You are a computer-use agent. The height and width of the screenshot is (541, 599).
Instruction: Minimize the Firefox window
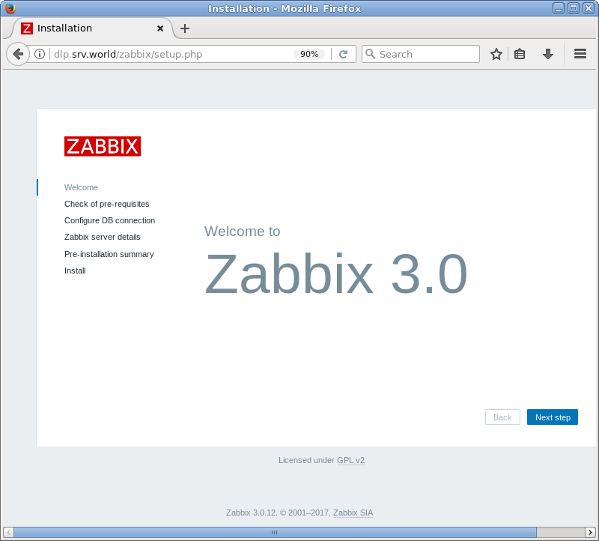point(559,8)
